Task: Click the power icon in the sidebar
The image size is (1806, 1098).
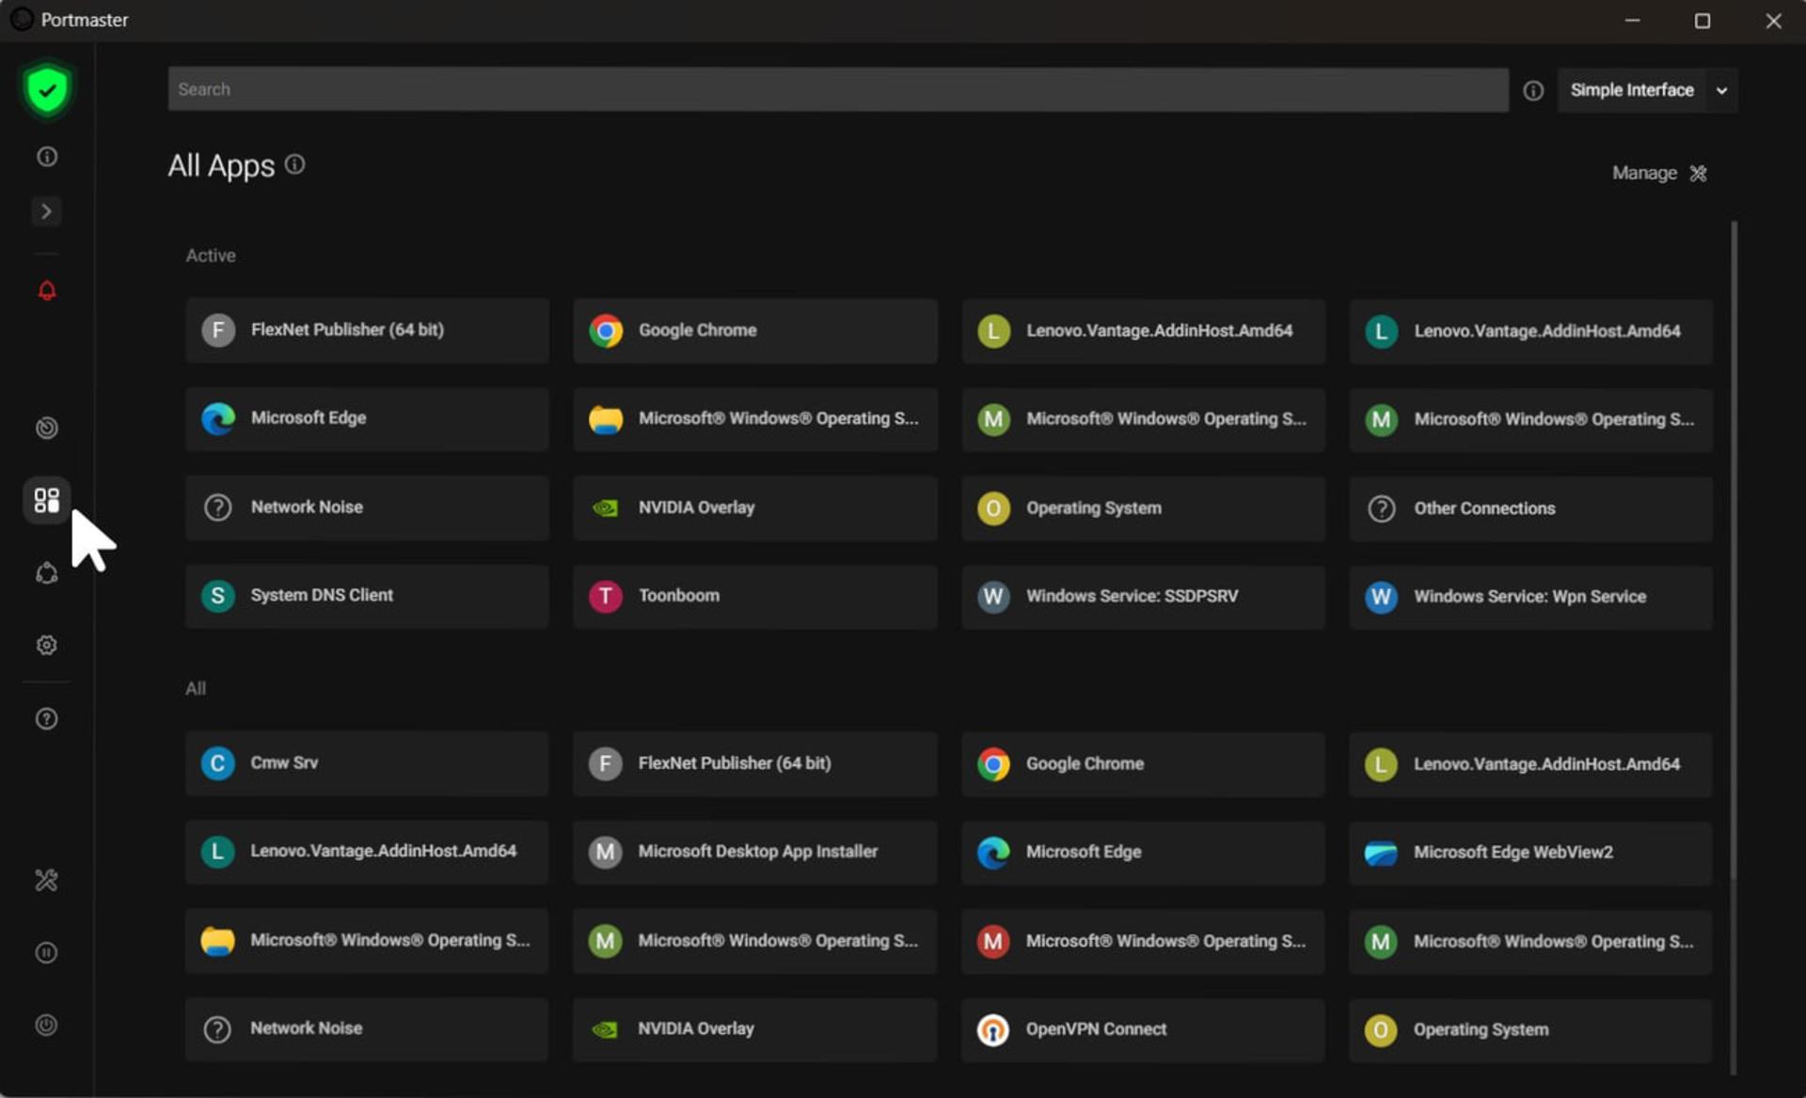Action: point(47,1025)
